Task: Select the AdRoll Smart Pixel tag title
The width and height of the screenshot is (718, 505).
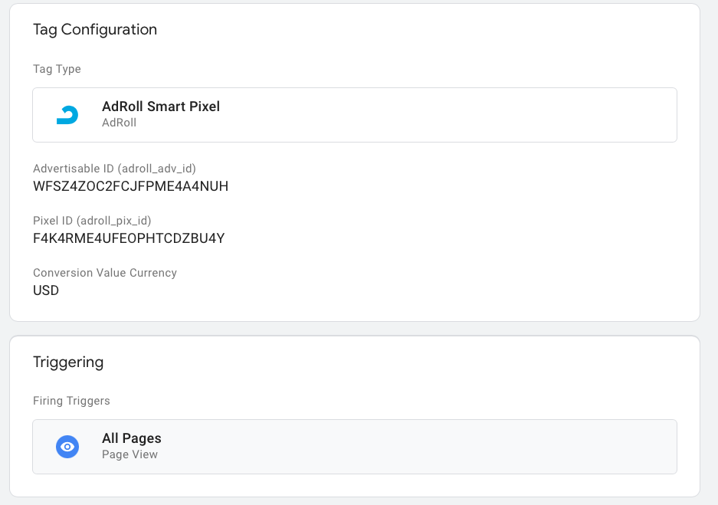Action: pyautogui.click(x=161, y=107)
